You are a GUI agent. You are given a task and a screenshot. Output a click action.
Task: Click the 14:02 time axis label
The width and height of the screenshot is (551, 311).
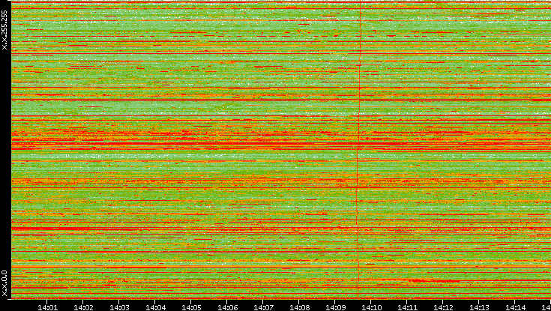pyautogui.click(x=83, y=308)
